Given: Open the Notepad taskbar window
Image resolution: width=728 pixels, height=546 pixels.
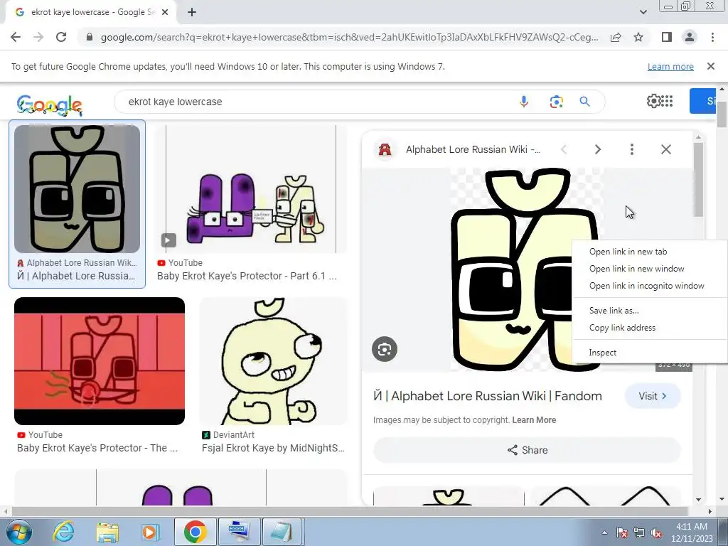Looking at the screenshot, I should click(283, 532).
